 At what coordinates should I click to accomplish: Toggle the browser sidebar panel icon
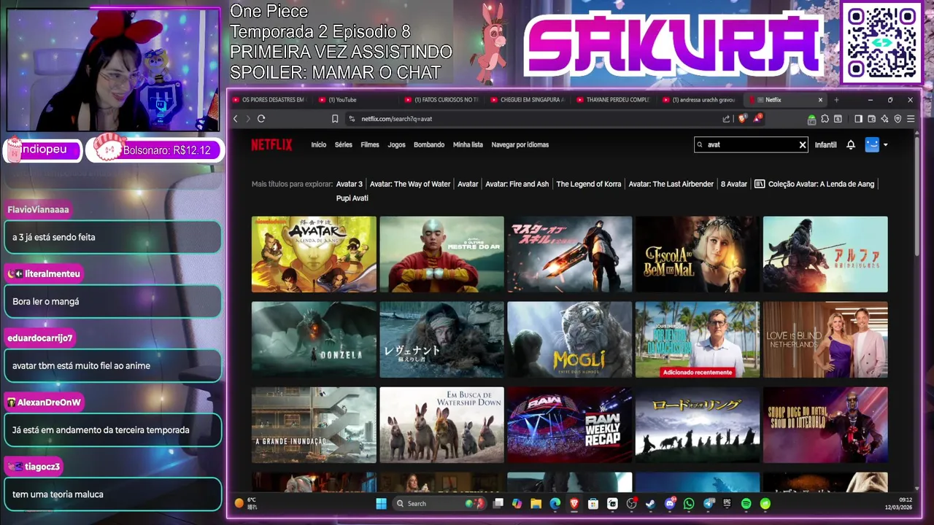(x=858, y=119)
